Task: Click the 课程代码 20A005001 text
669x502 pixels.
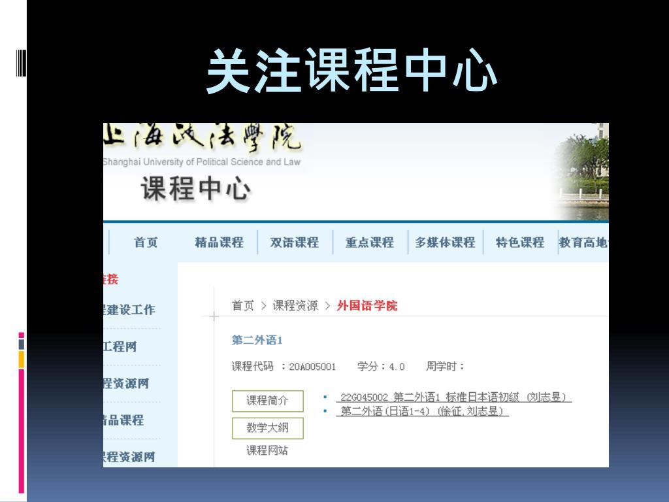Action: pyautogui.click(x=284, y=366)
